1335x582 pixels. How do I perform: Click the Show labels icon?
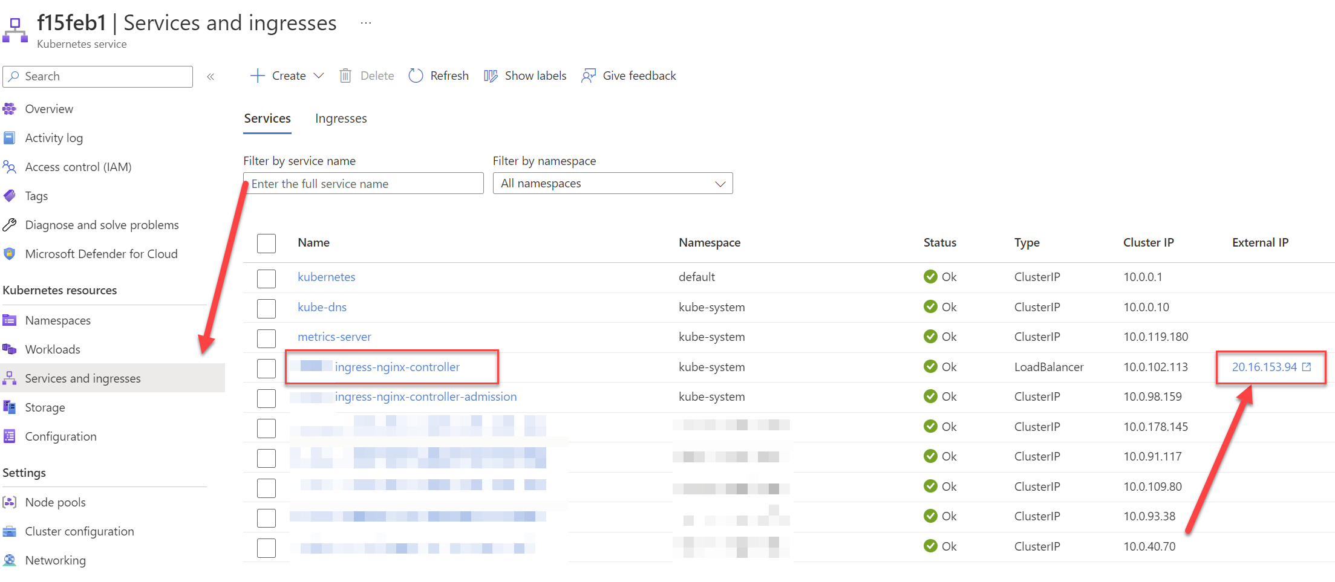tap(491, 76)
